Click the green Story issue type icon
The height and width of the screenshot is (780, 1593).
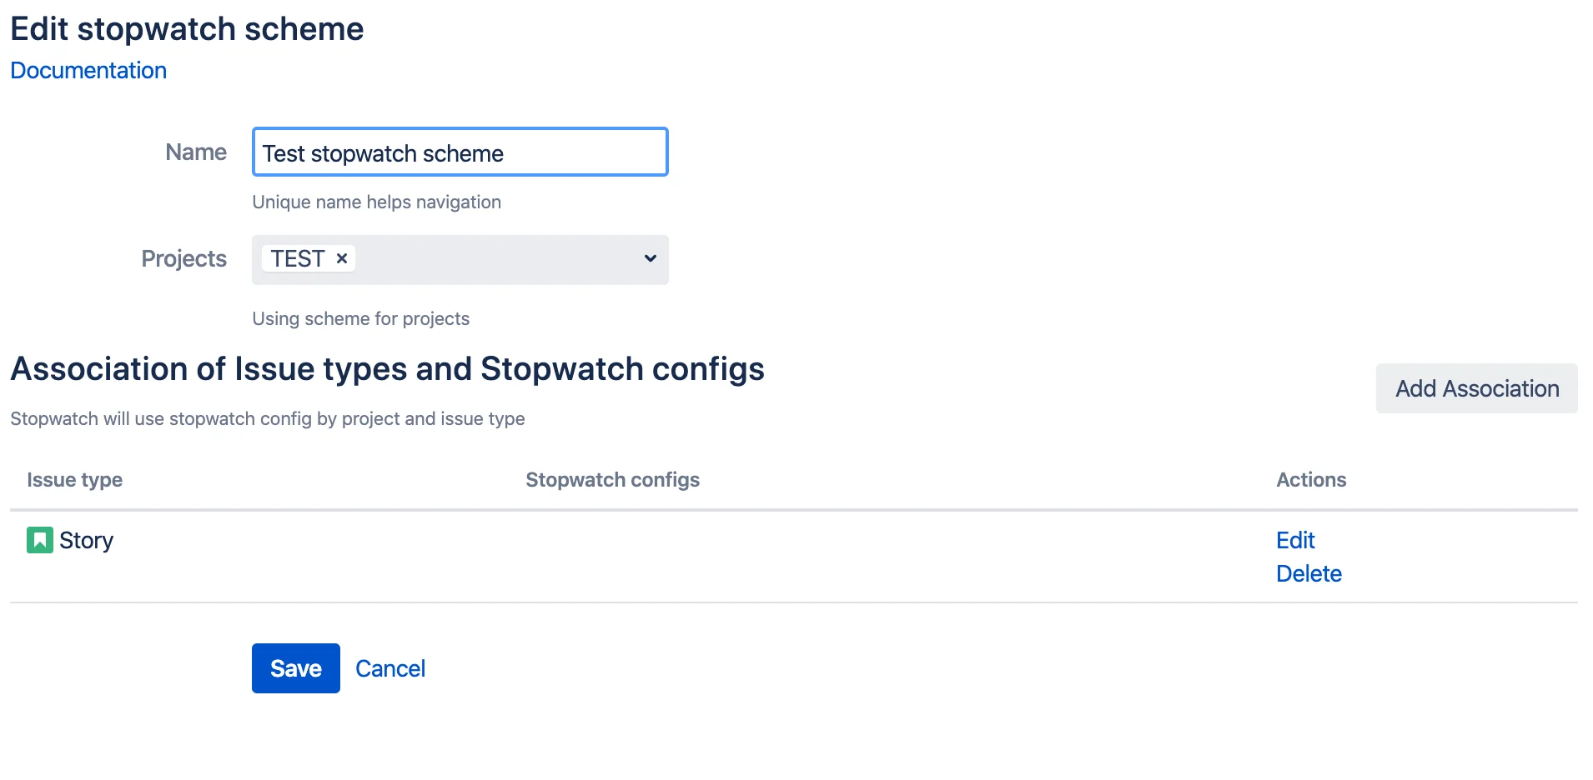tap(40, 540)
